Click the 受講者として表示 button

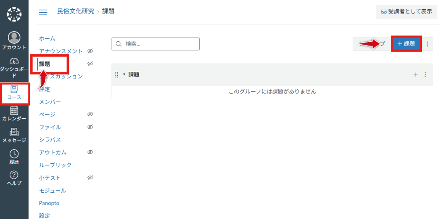point(406,12)
